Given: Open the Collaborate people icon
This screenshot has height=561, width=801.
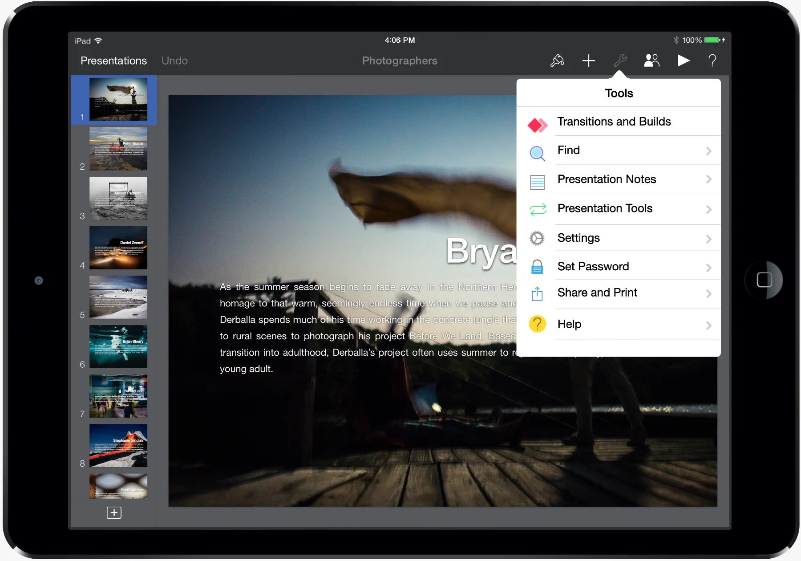Looking at the screenshot, I should pos(651,61).
